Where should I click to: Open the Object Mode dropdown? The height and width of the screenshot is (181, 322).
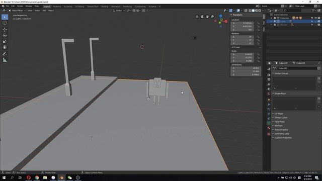click(x=17, y=11)
